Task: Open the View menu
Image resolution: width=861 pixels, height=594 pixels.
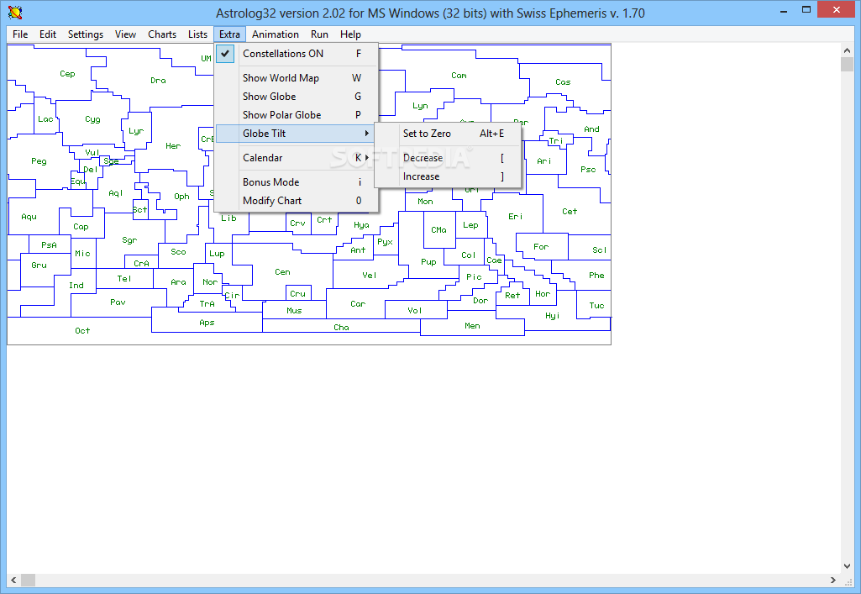Action: click(125, 34)
